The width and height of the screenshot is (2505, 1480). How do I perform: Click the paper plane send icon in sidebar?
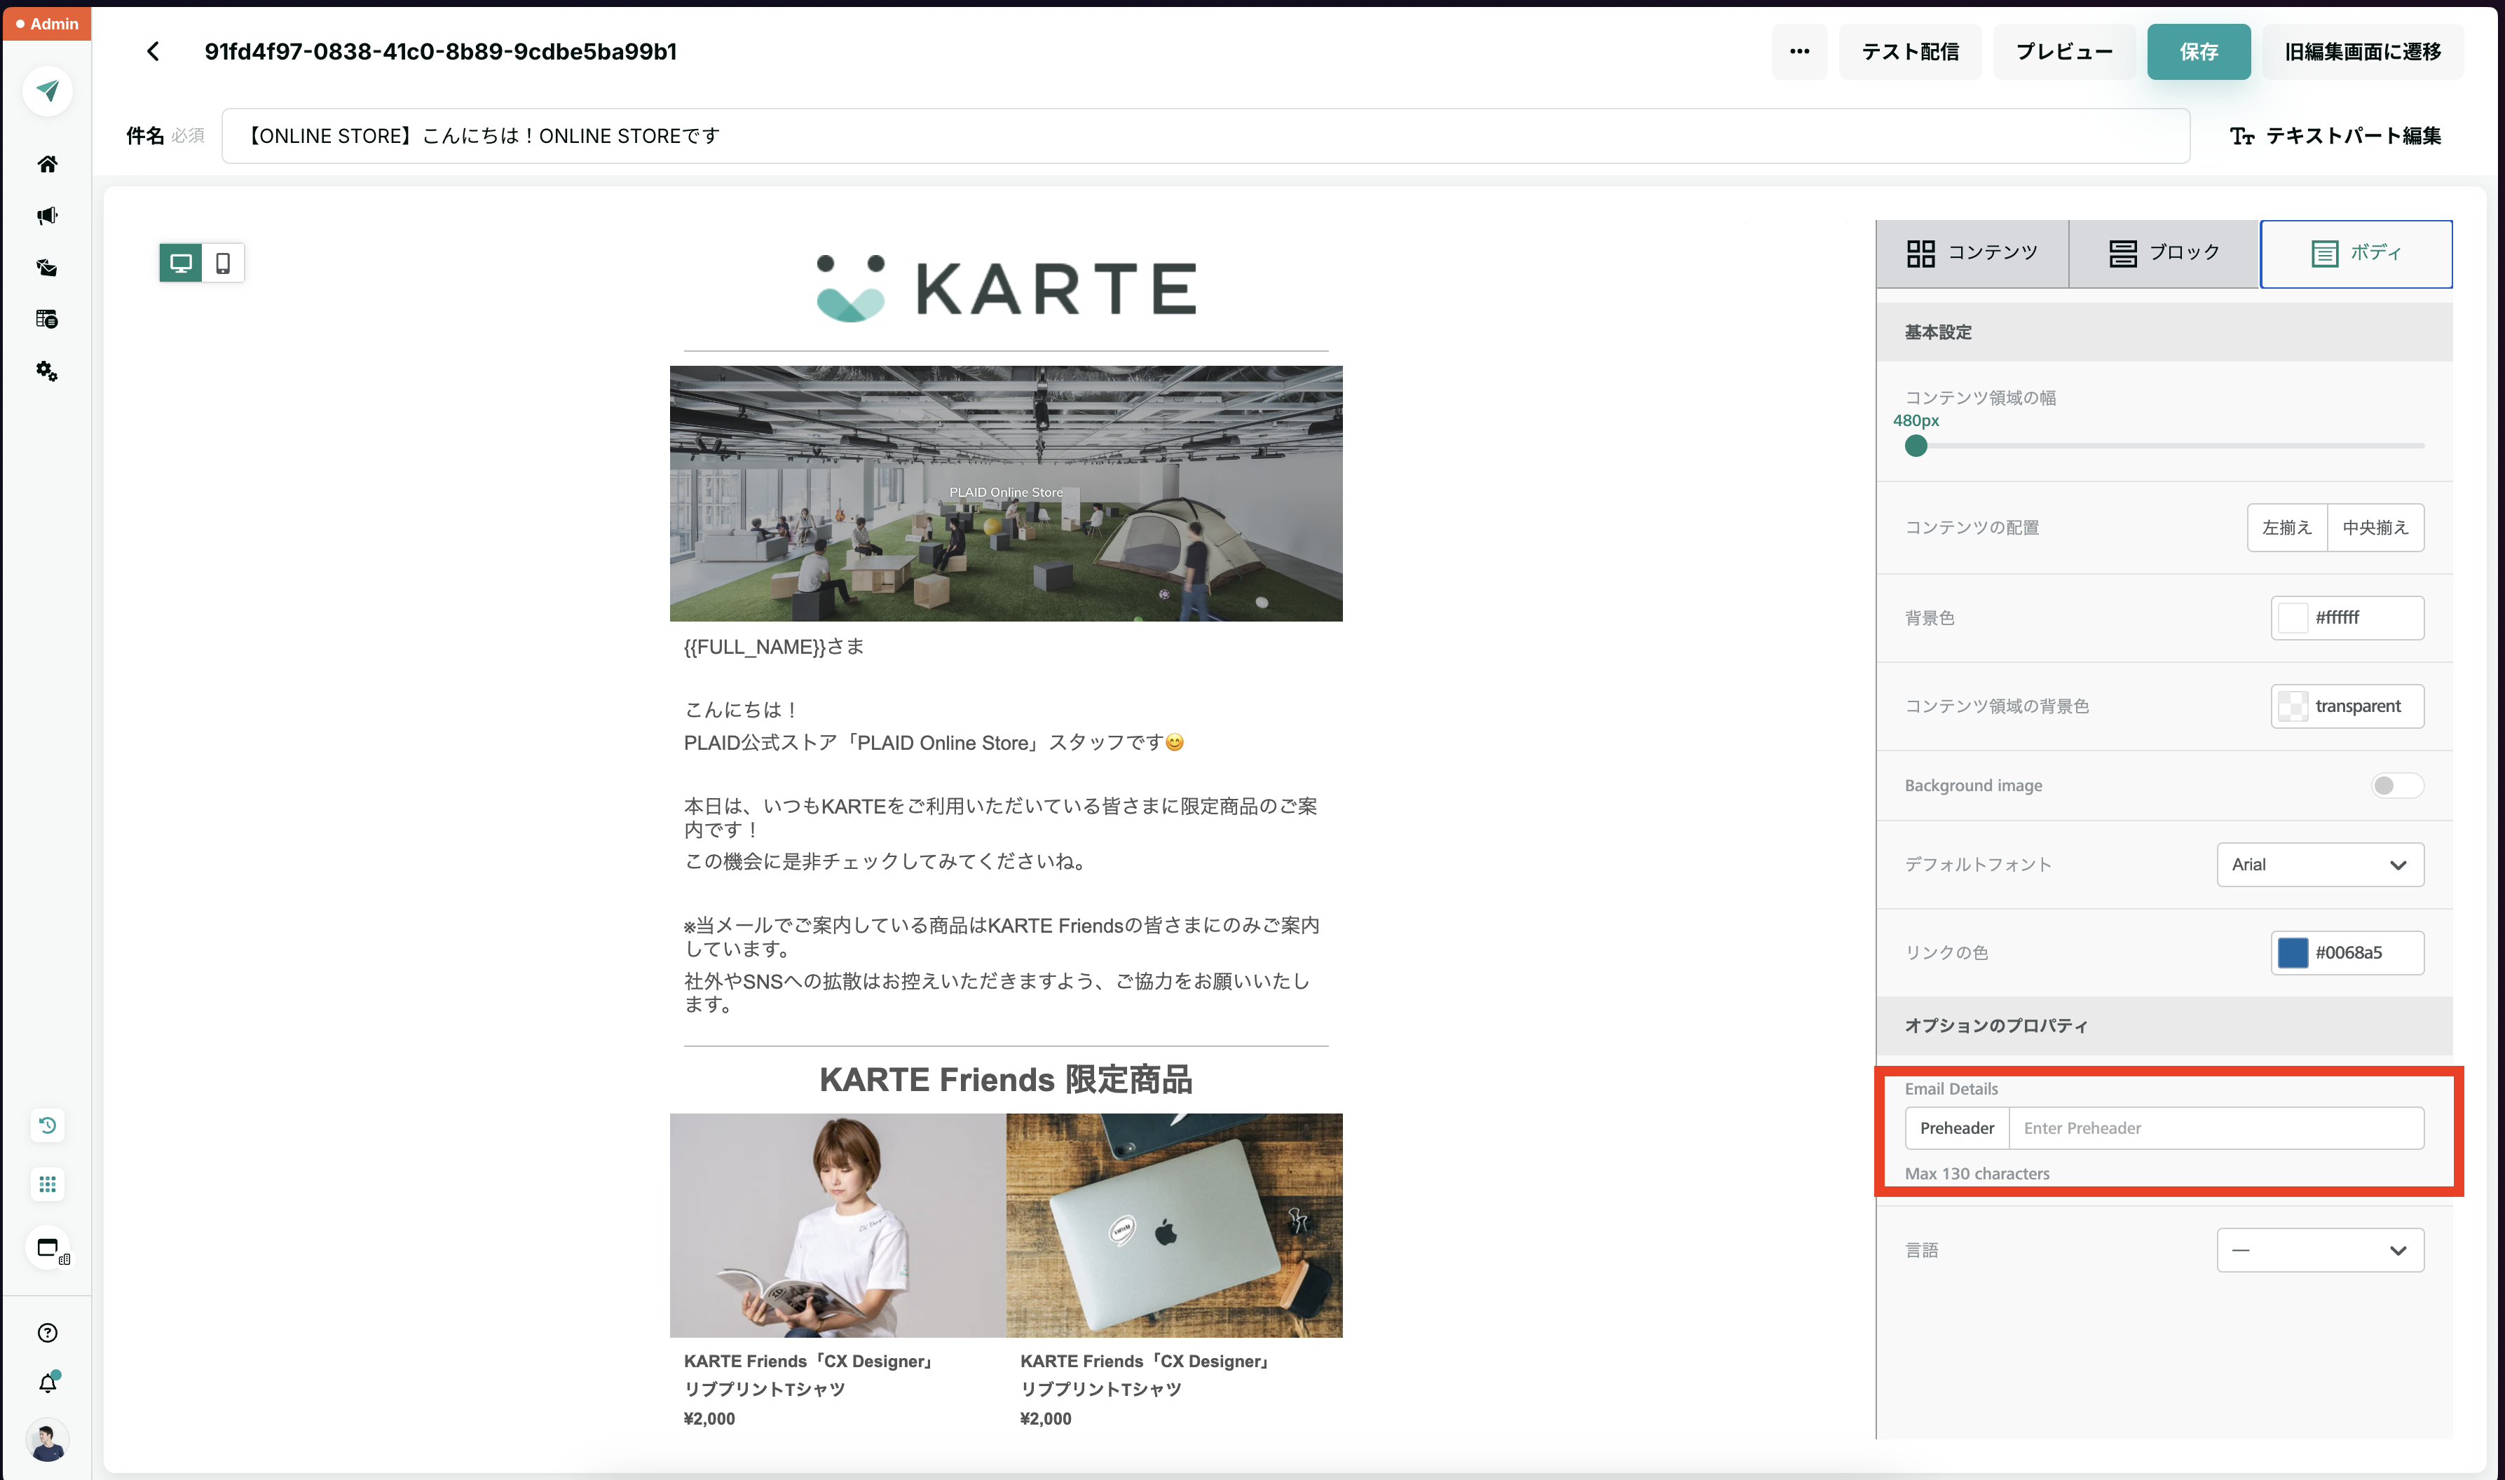(x=47, y=92)
